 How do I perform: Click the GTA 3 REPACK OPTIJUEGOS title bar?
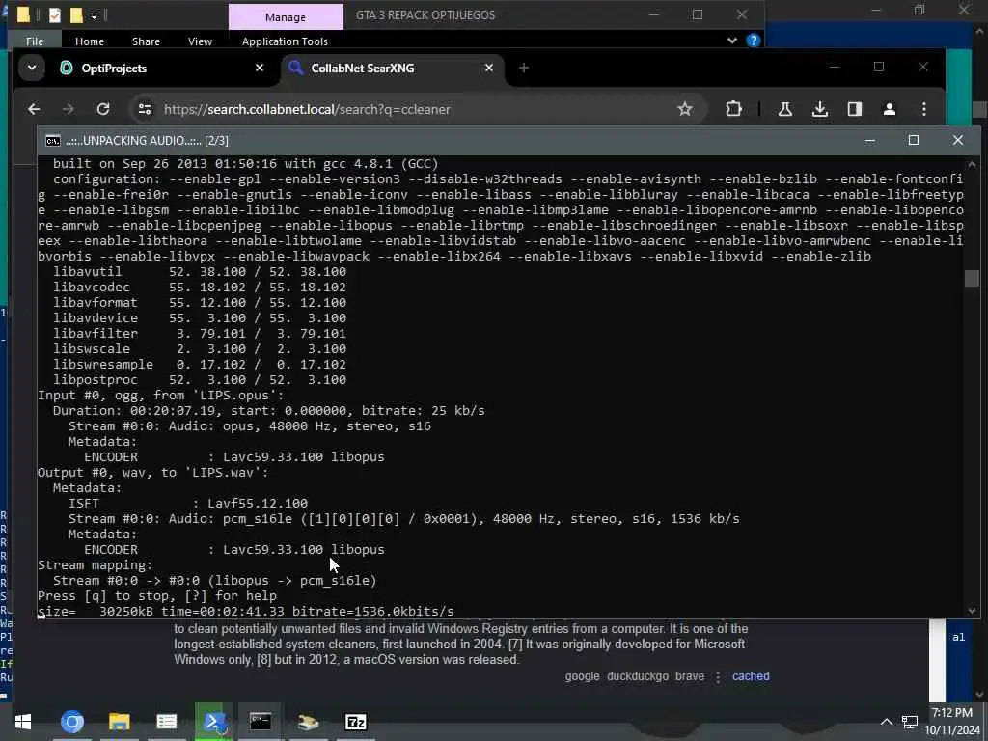pos(425,15)
